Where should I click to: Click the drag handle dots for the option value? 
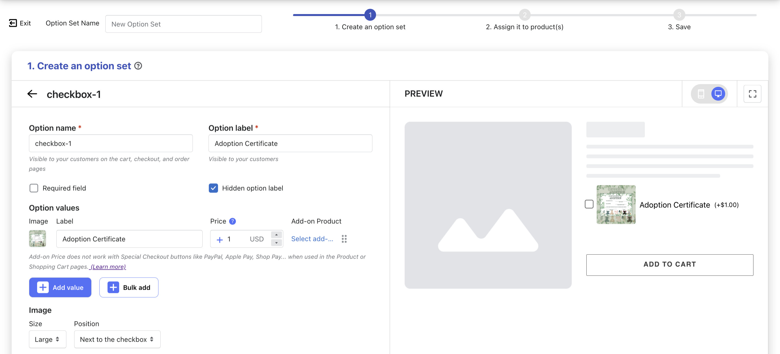344,239
